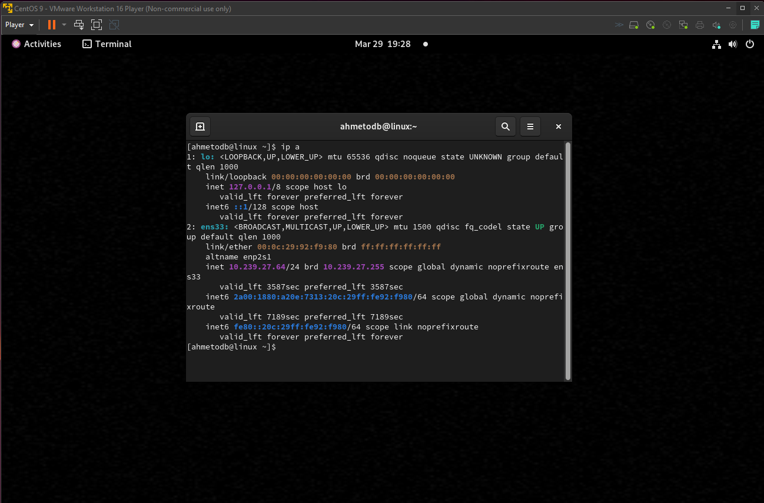
Task: Enter full screen mode
Action: pyautogui.click(x=97, y=25)
